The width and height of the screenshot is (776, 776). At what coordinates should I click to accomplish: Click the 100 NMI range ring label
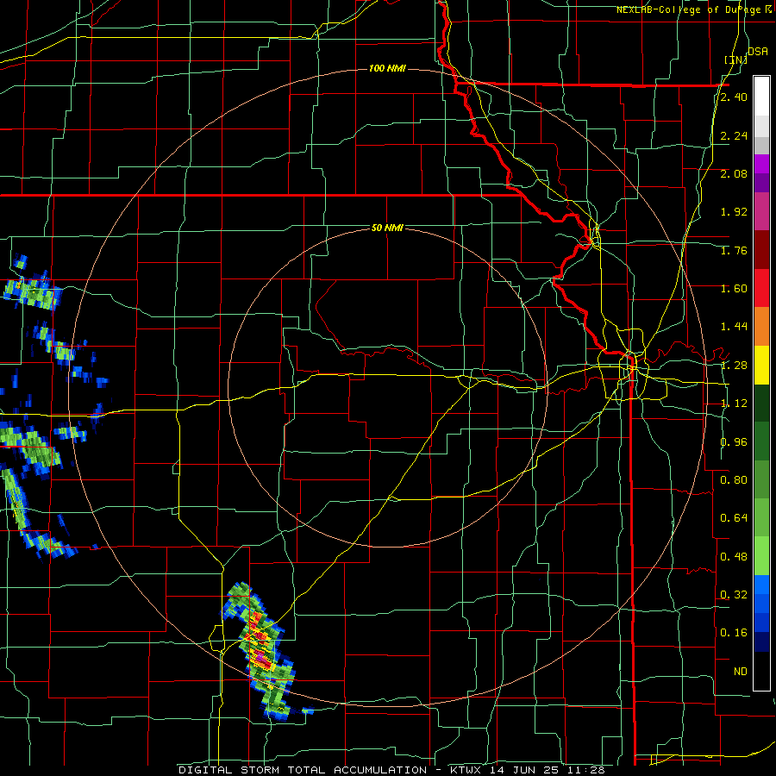pyautogui.click(x=387, y=68)
